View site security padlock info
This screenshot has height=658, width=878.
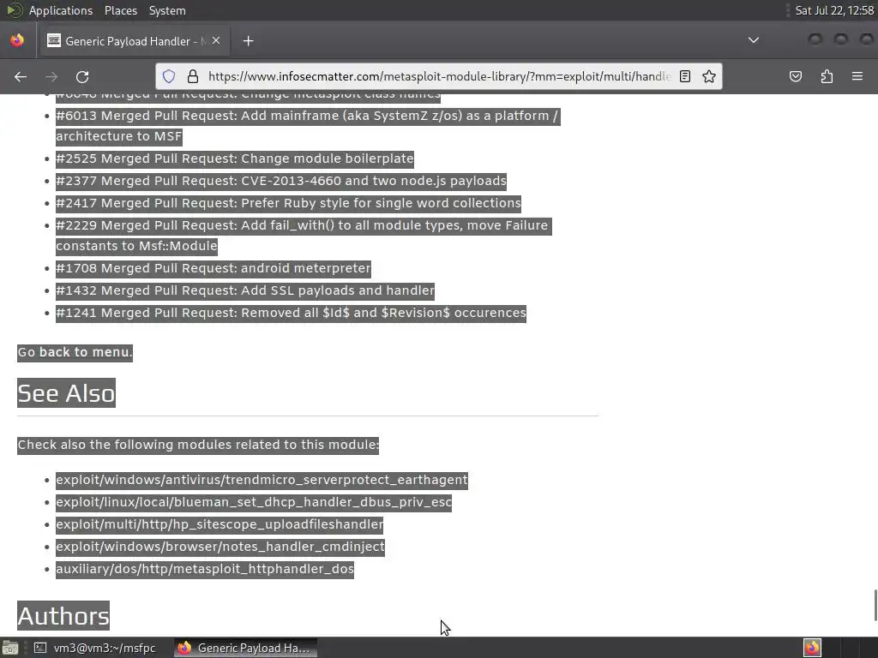193,76
